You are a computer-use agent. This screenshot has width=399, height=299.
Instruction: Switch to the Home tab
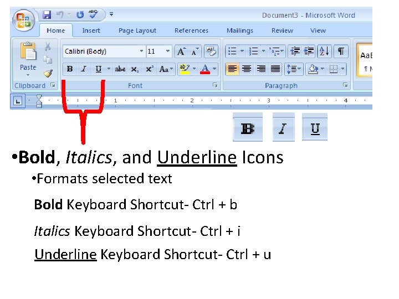(56, 30)
